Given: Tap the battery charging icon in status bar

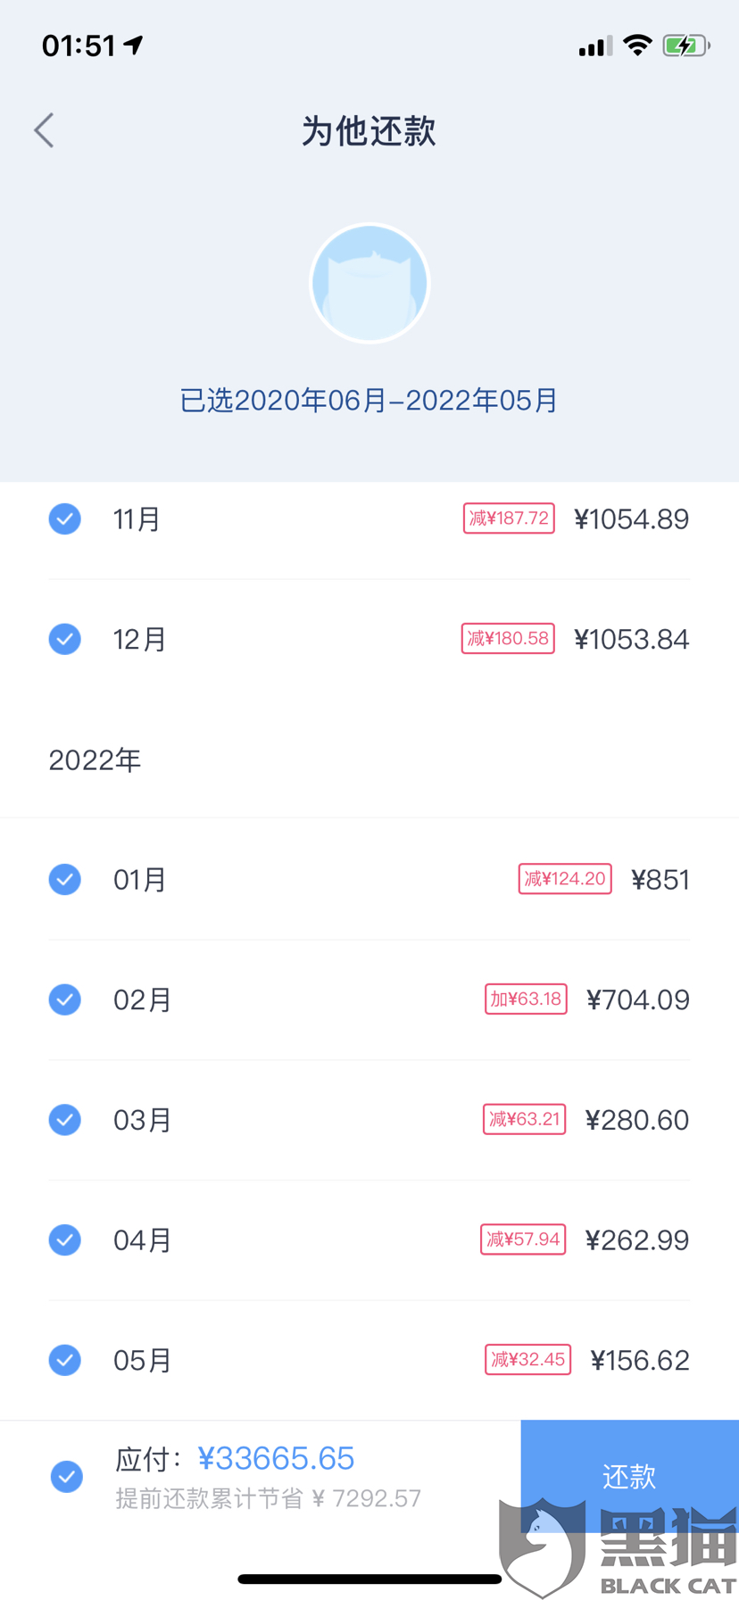Looking at the screenshot, I should click(x=685, y=46).
